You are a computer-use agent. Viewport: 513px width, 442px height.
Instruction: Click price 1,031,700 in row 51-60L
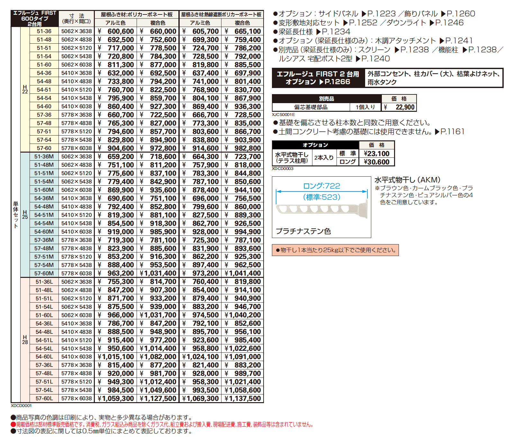click(160, 315)
